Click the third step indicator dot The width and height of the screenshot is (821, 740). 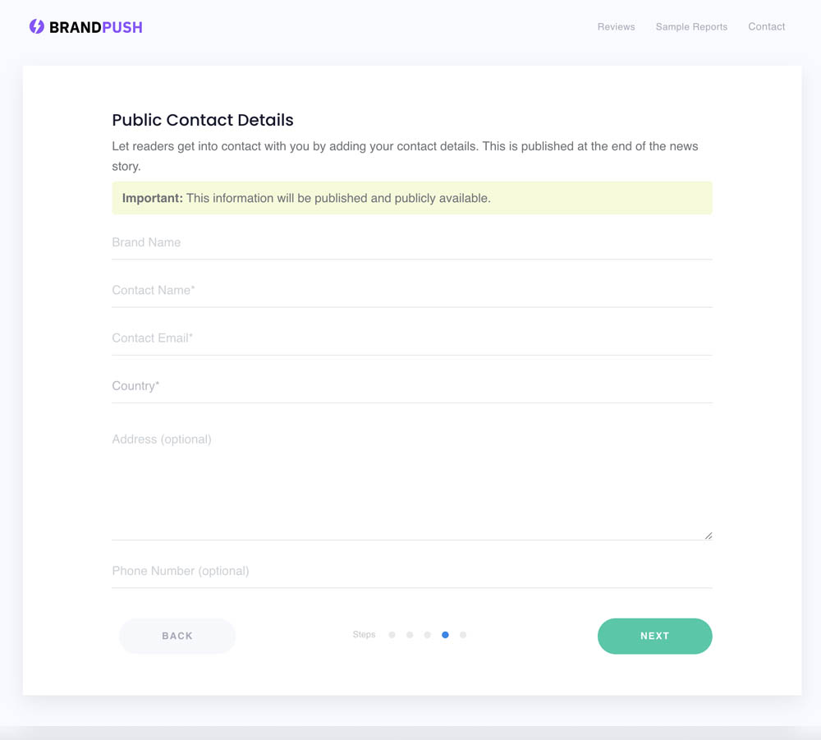click(427, 635)
